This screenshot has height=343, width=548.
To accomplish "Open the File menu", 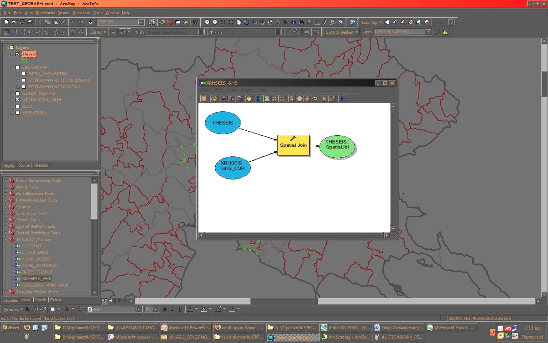I will pos(7,12).
